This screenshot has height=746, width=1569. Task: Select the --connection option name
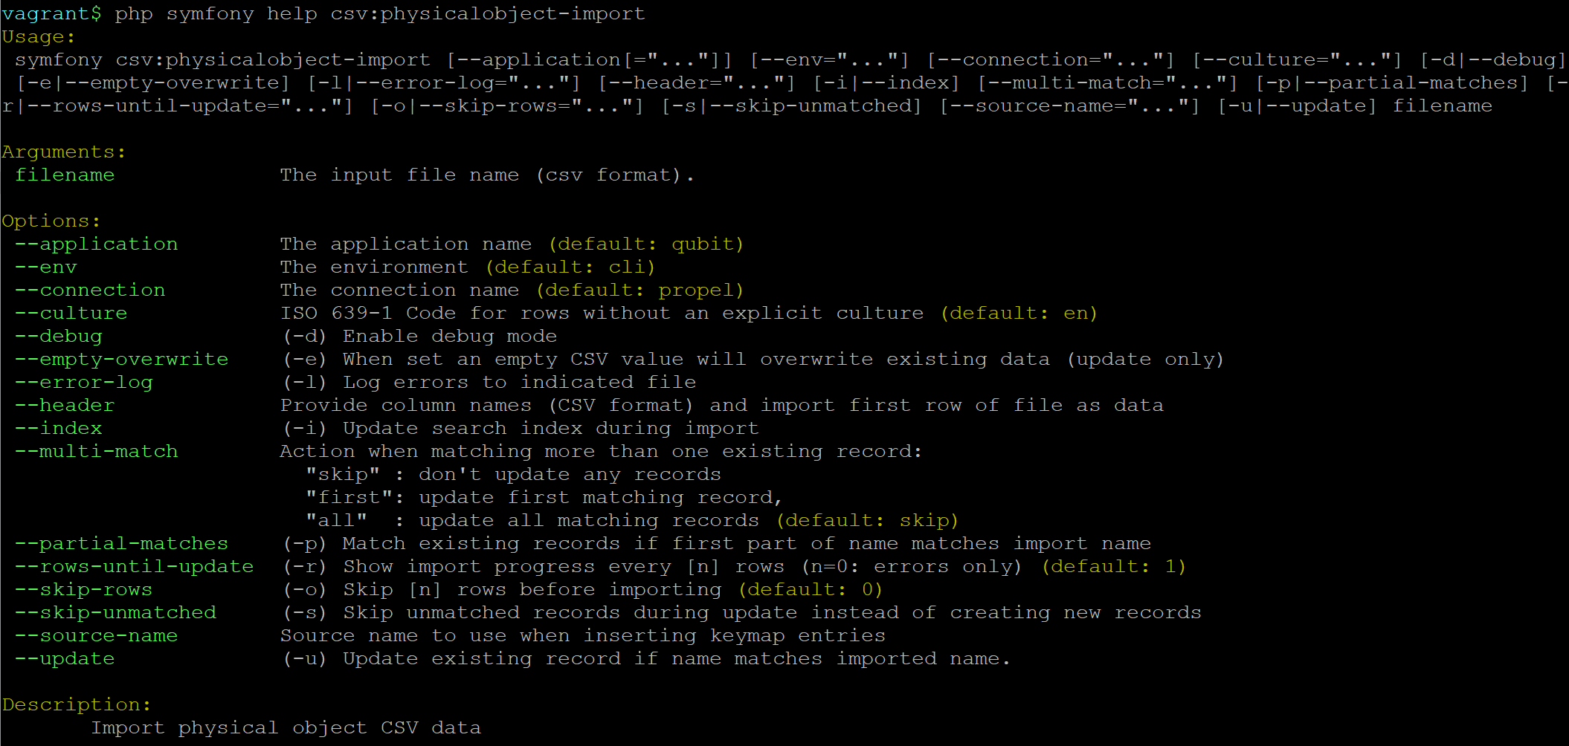[x=90, y=291]
